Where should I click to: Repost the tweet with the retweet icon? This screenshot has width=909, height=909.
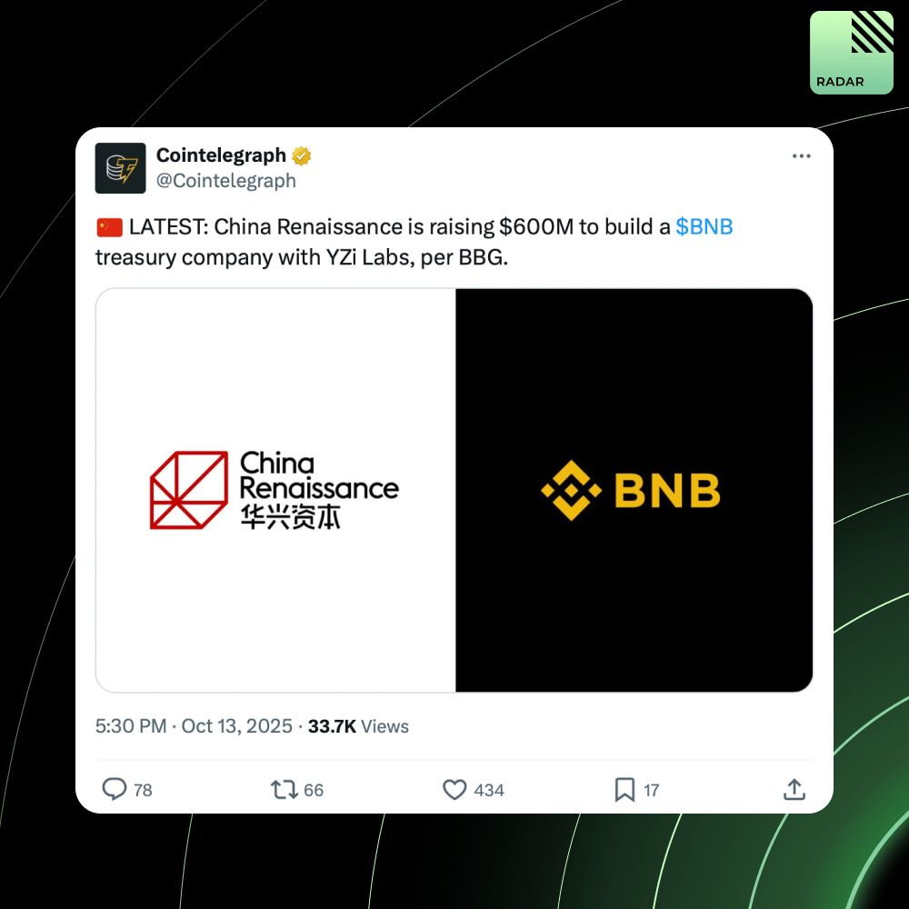(x=284, y=790)
